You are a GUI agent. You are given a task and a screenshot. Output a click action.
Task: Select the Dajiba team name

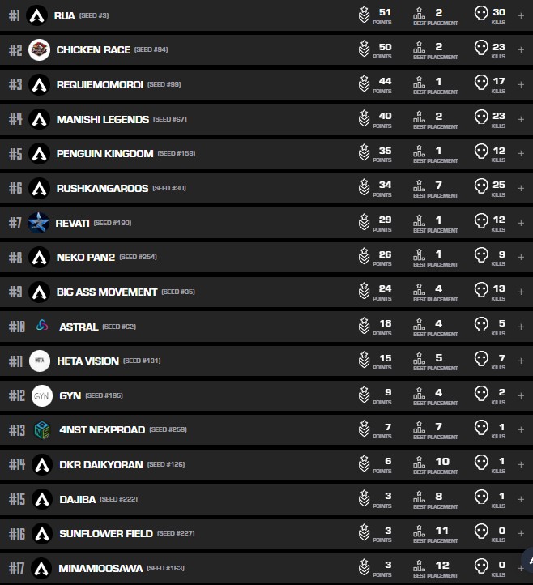(77, 499)
